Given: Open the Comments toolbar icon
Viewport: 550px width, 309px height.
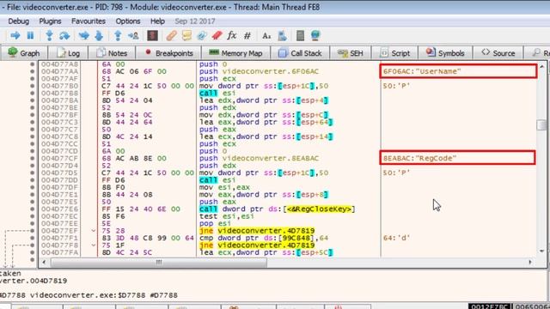Looking at the screenshot, I should [x=186, y=35].
